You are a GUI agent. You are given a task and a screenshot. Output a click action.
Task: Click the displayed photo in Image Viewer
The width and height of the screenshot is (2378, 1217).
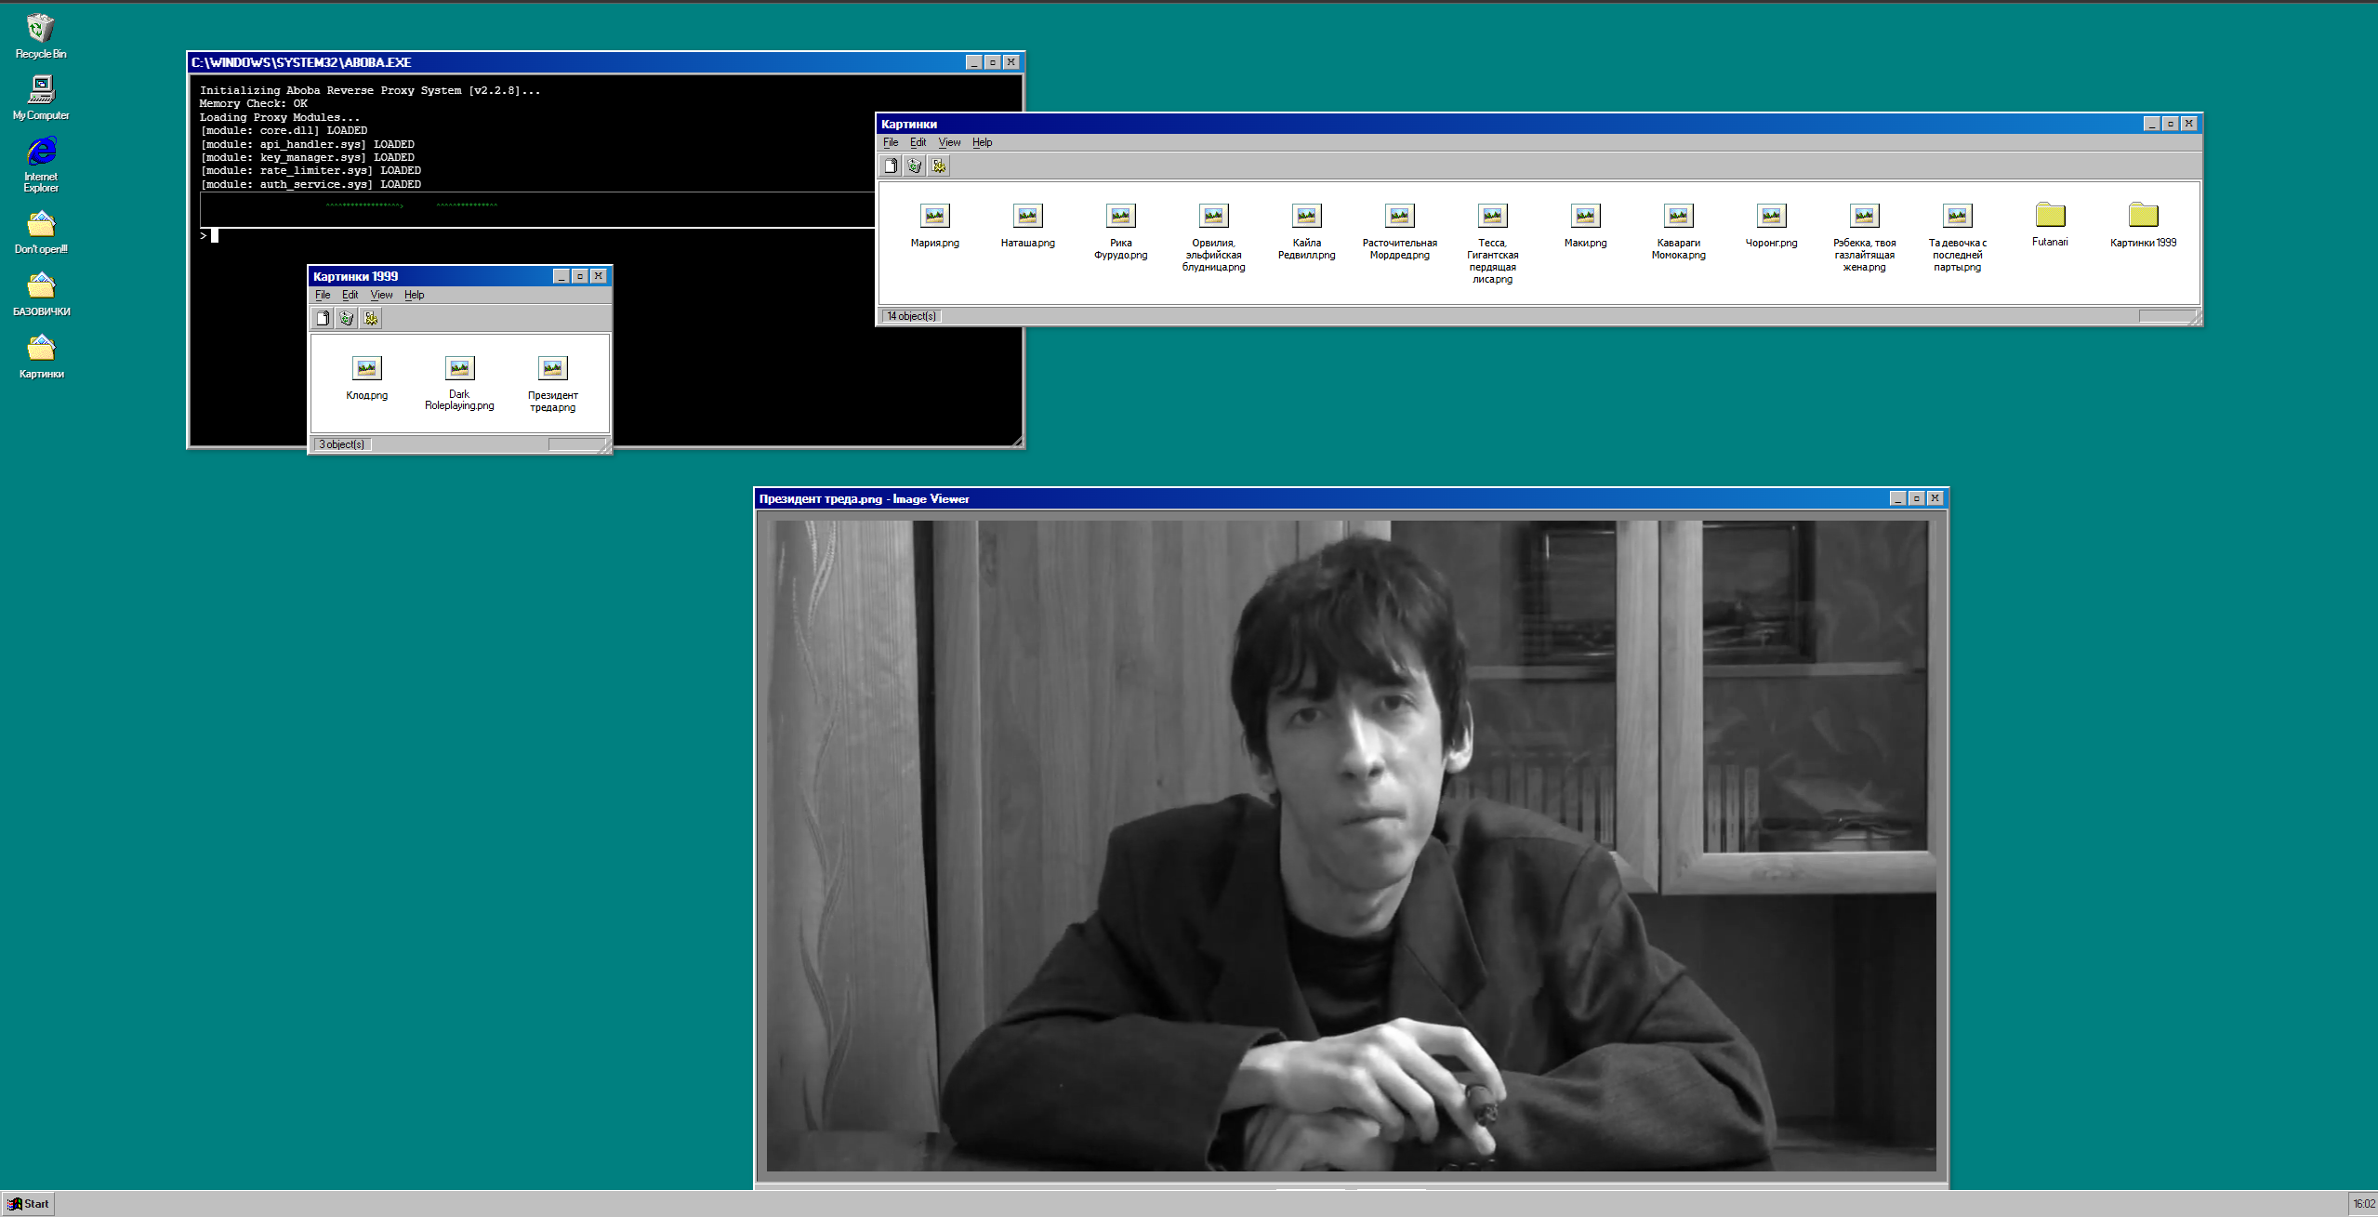1350,844
